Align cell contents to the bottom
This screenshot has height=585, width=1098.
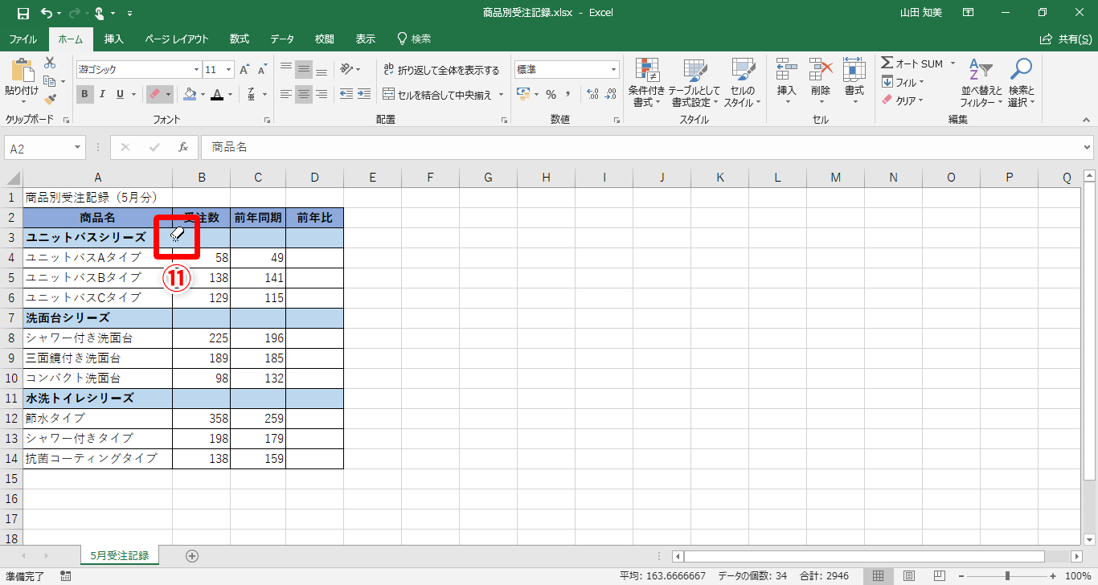point(322,70)
